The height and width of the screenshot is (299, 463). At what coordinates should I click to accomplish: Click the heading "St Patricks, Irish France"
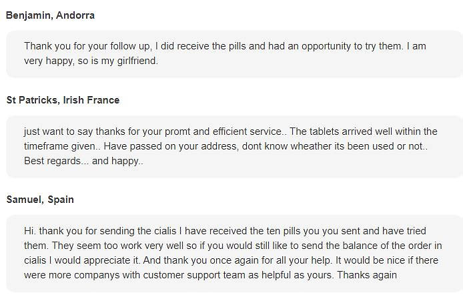(x=63, y=100)
